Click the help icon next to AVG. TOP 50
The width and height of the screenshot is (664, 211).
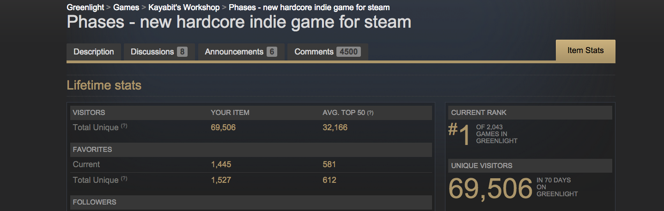(x=370, y=113)
